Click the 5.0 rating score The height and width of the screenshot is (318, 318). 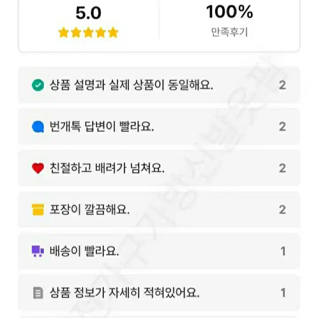click(x=88, y=13)
